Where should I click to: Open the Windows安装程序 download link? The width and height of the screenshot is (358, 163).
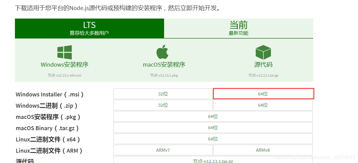tap(65, 64)
